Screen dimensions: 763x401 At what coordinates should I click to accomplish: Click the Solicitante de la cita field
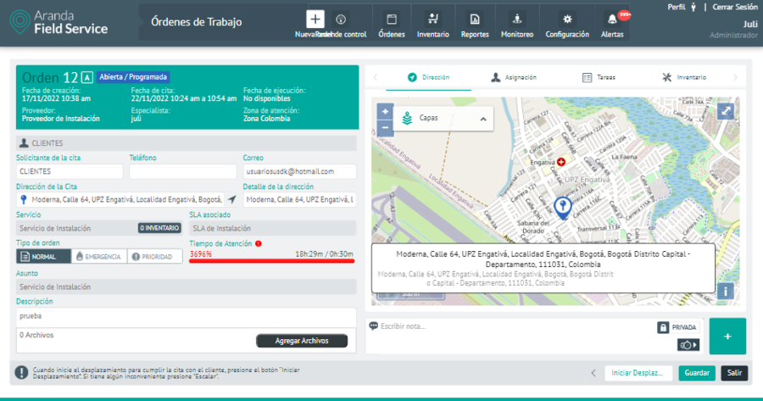pyautogui.click(x=70, y=171)
